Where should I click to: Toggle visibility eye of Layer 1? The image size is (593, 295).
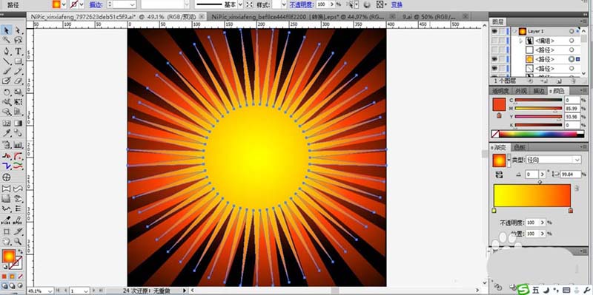pos(494,31)
